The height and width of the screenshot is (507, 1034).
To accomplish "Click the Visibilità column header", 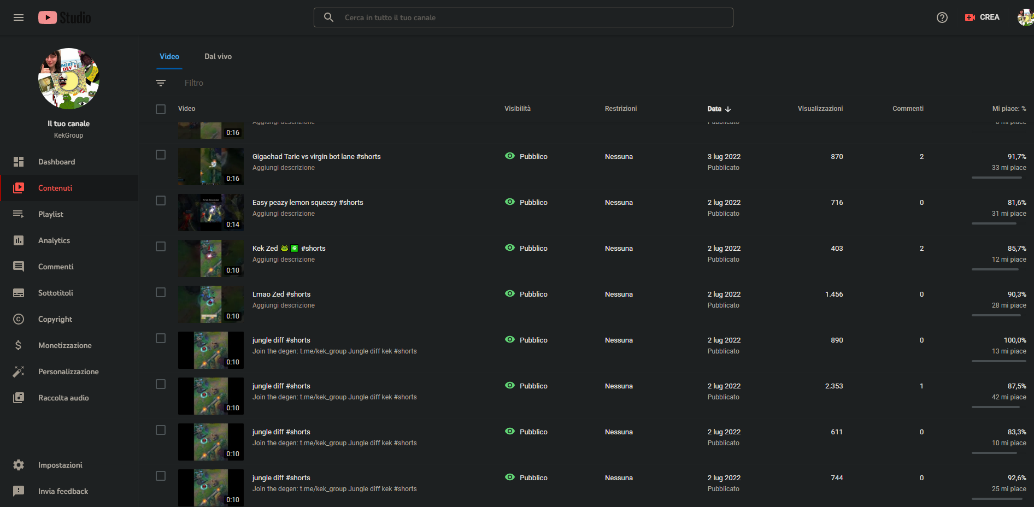I will 518,109.
